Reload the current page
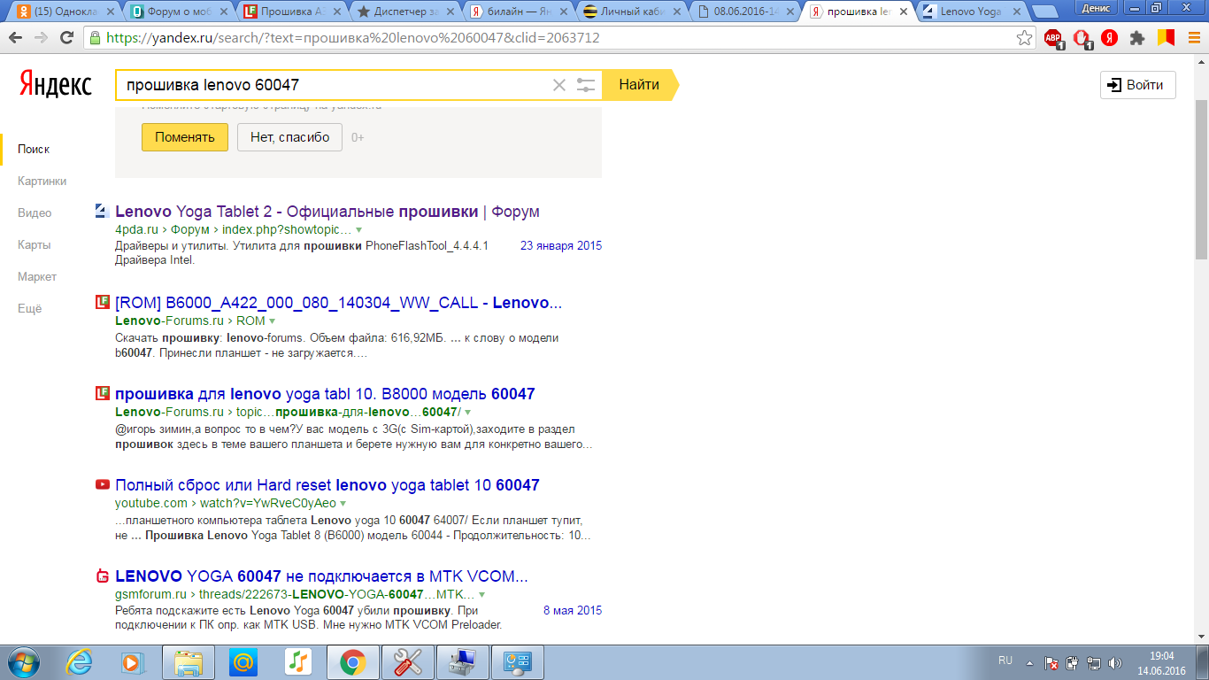Screen dimensions: 1209x680 pyautogui.click(x=66, y=38)
